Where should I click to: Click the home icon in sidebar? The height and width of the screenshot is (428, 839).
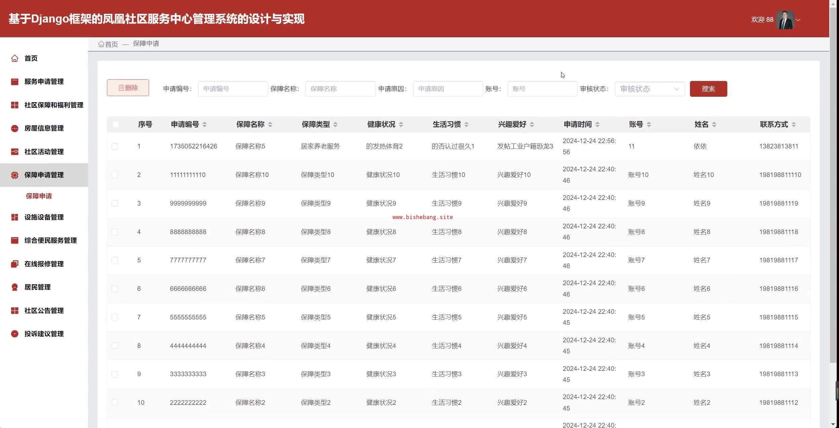tap(14, 58)
